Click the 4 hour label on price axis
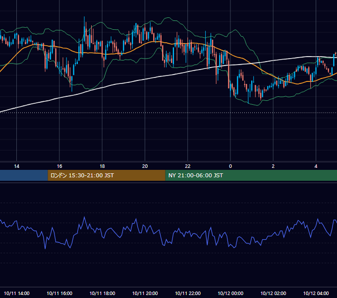Screen dimensions: 337x298 pyautogui.click(x=316, y=166)
